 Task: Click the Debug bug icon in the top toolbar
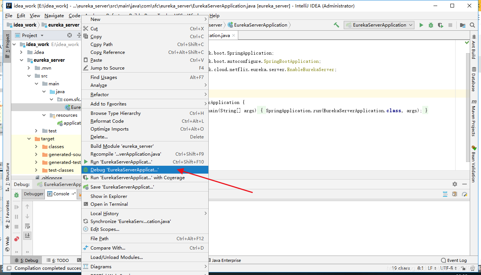[x=431, y=25]
